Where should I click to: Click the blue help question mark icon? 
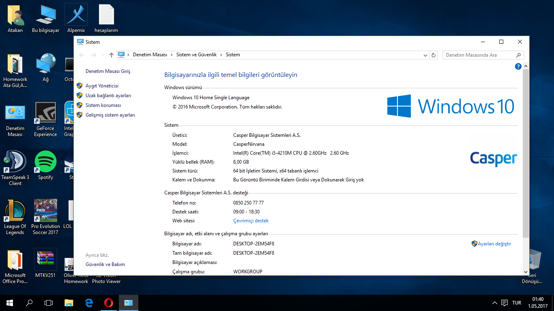pyautogui.click(x=518, y=66)
